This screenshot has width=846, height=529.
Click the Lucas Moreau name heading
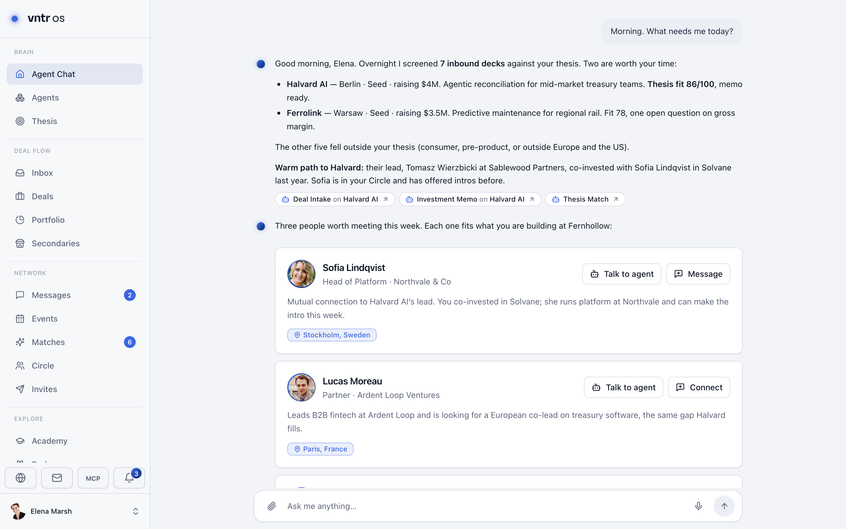click(352, 381)
